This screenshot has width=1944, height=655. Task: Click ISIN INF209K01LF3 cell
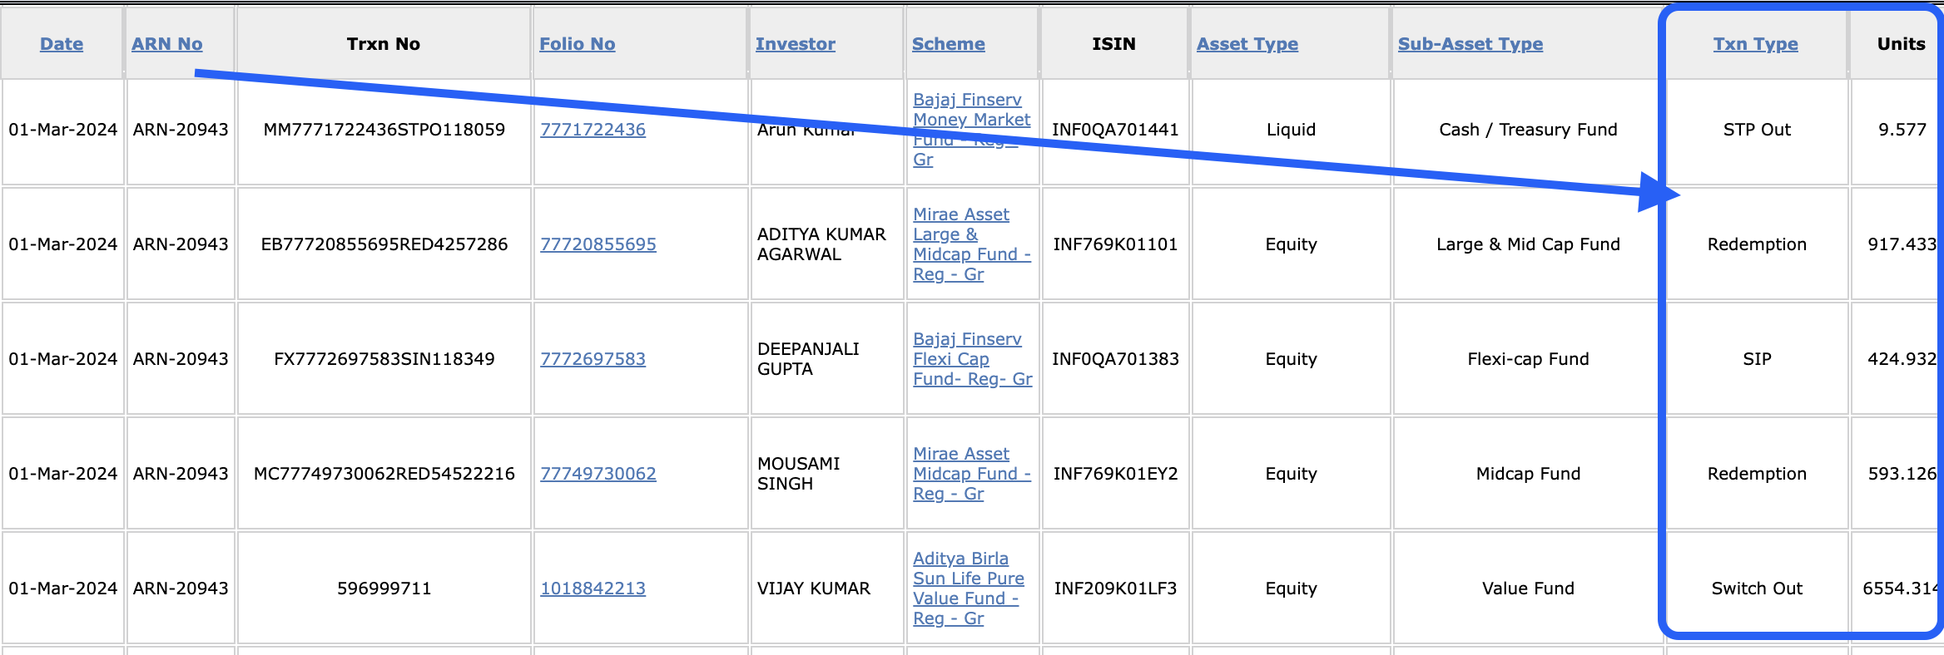click(x=1115, y=589)
